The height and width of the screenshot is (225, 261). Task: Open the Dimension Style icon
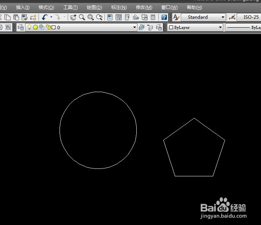[x=232, y=17]
